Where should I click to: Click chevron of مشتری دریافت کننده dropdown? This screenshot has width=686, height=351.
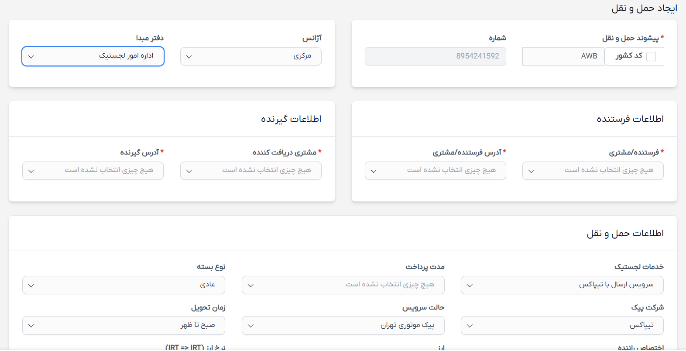pyautogui.click(x=189, y=171)
